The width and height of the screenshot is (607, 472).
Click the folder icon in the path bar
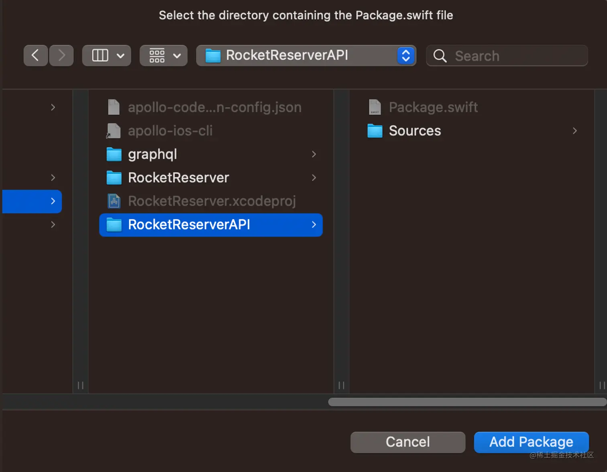tap(213, 56)
